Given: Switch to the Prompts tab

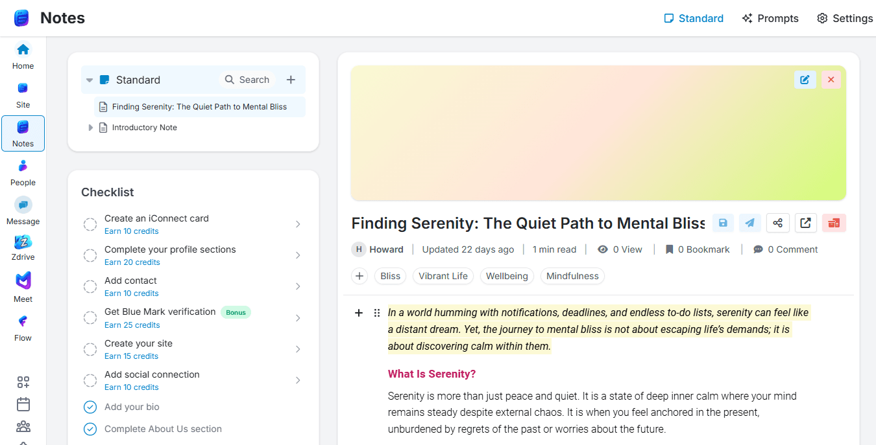Looking at the screenshot, I should pos(770,18).
